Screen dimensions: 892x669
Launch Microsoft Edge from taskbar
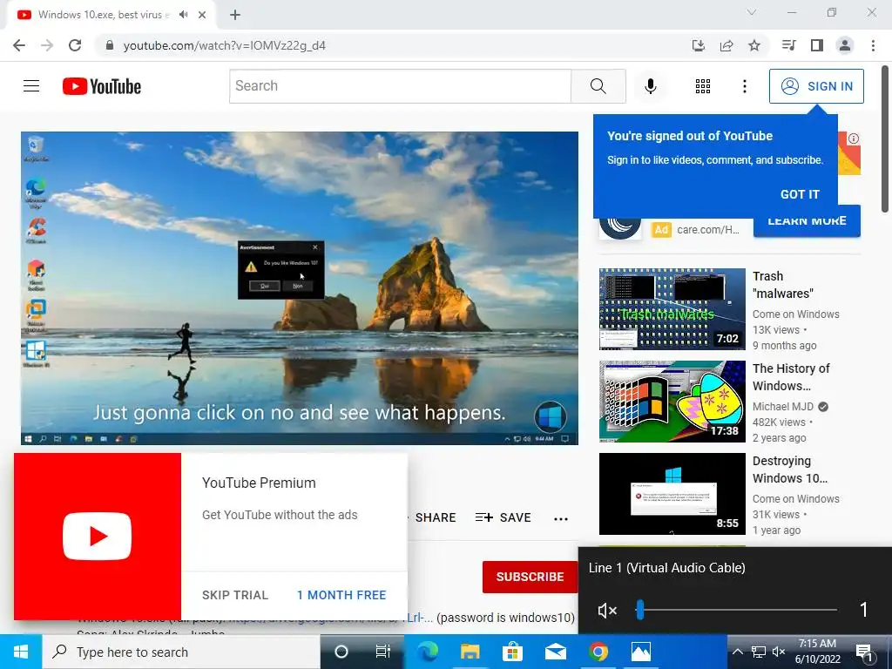coord(427,652)
